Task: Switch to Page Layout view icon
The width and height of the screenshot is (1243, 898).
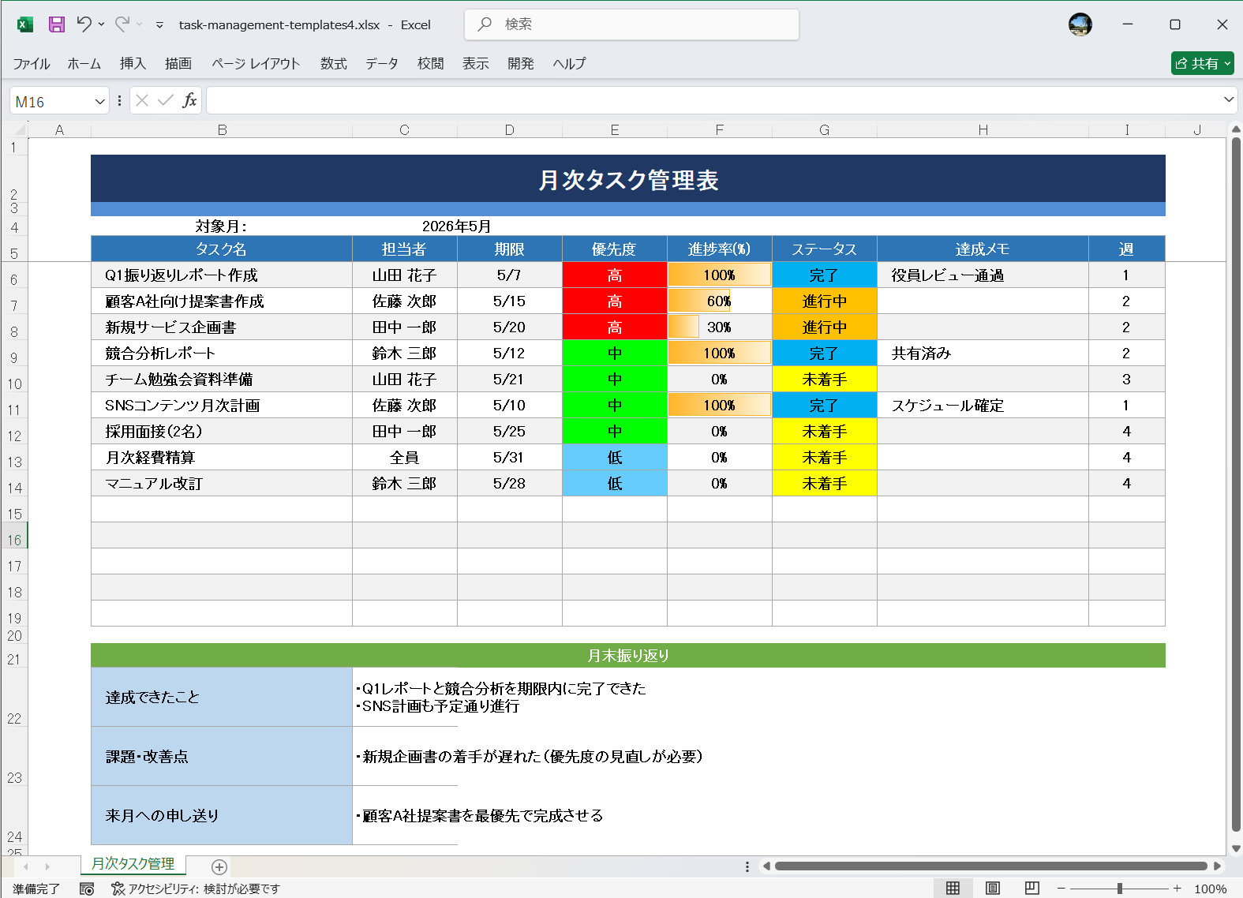Action: (993, 889)
